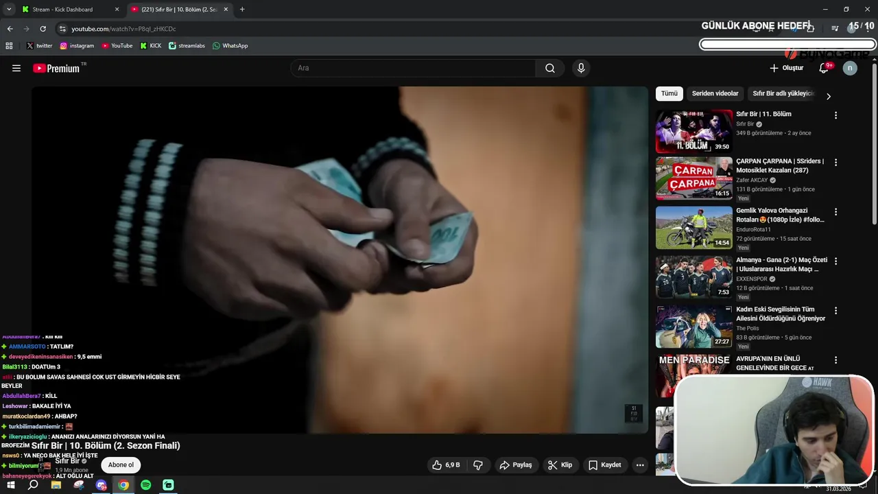878x494 pixels.
Task: Open Spotify from the taskbar
Action: tap(145, 485)
